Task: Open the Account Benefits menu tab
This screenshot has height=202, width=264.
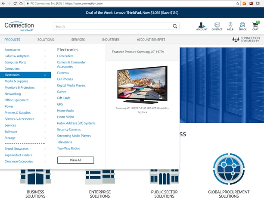Action: 151,40
